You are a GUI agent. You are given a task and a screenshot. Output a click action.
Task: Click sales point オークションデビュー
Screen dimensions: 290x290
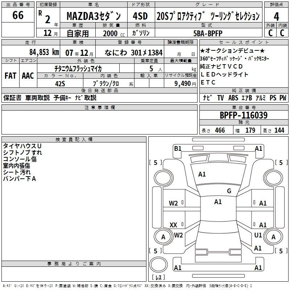pos(232,50)
